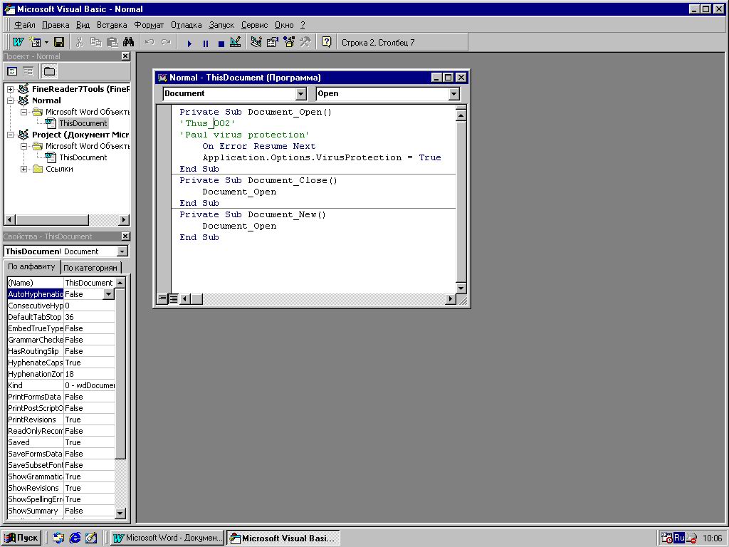The height and width of the screenshot is (547, 729).
Task: Click the Copy toolbar icon
Action: [x=96, y=42]
